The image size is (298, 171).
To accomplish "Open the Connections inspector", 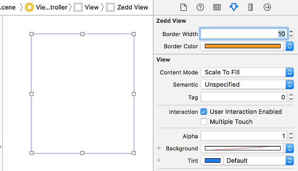I will [x=267, y=7].
